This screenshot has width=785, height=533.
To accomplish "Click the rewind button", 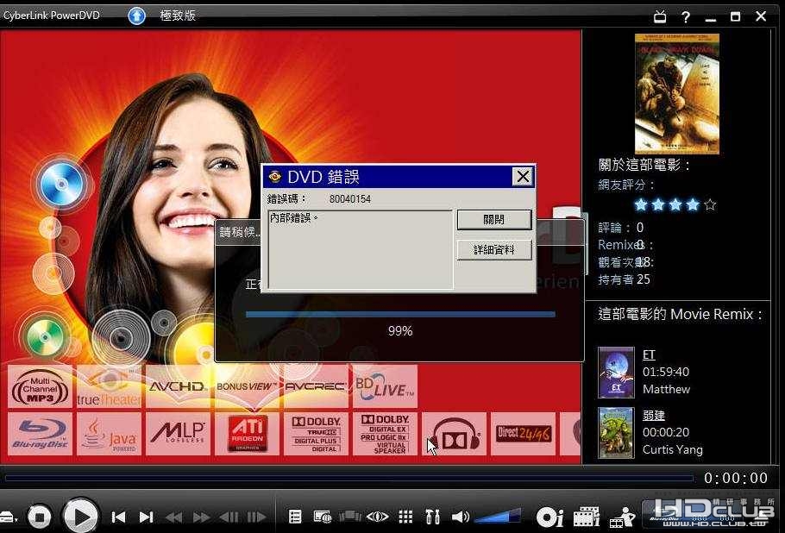I will tap(173, 517).
